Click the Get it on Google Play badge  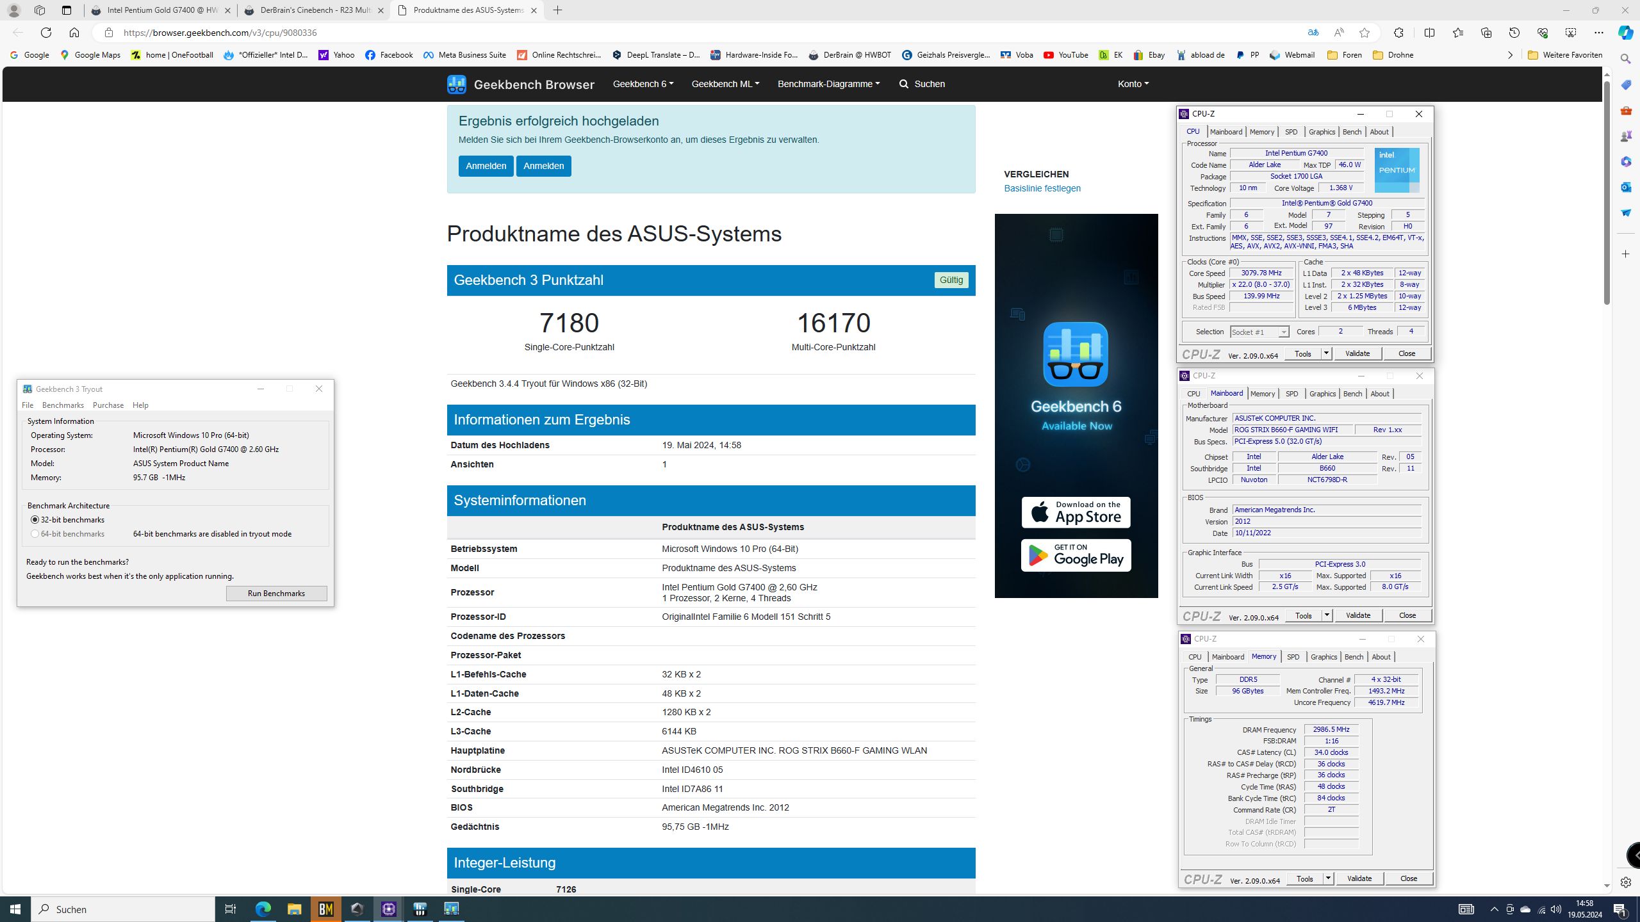pyautogui.click(x=1076, y=555)
